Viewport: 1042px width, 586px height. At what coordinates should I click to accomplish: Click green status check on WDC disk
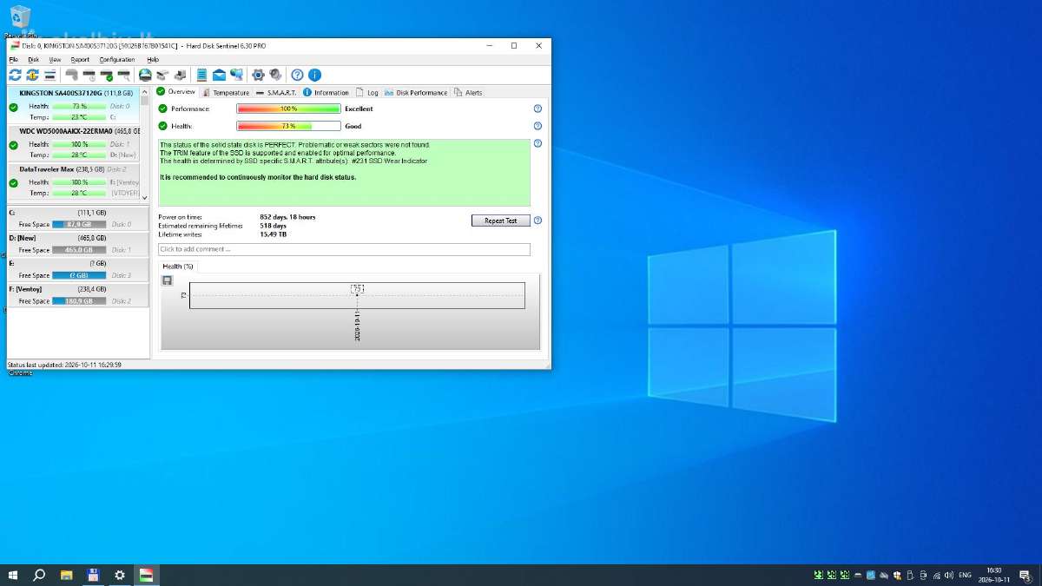13,145
